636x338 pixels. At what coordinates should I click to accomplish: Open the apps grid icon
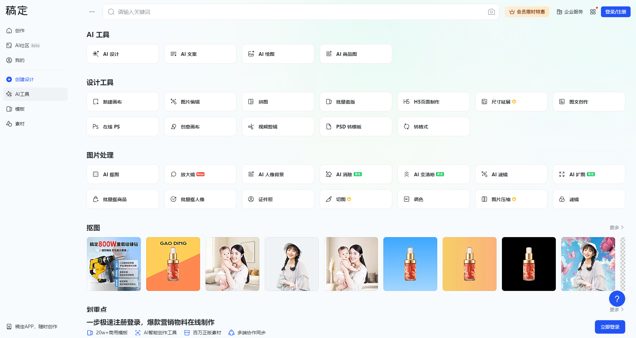coord(593,12)
